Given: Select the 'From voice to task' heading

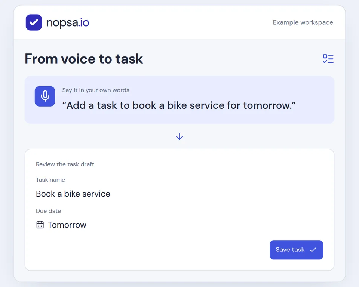Looking at the screenshot, I should click(84, 59).
